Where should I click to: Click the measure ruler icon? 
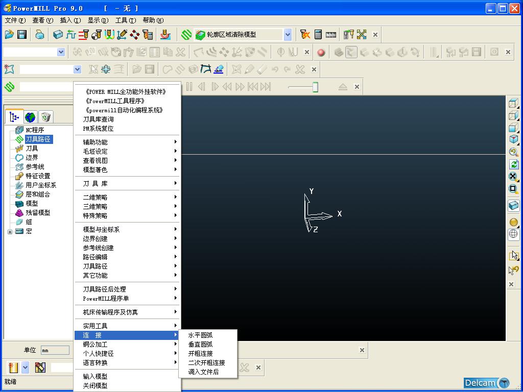330,34
